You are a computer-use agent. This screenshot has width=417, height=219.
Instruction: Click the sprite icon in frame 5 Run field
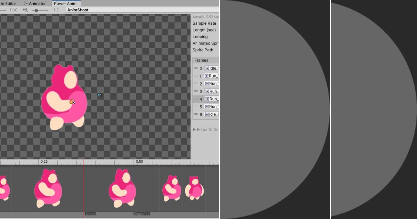207,106
